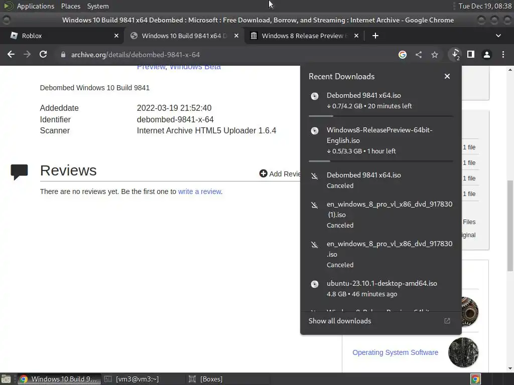The height and width of the screenshot is (385, 514).
Task: Click the disc icon for downloading Debombed 9841 x64.iso
Action: [x=315, y=96]
